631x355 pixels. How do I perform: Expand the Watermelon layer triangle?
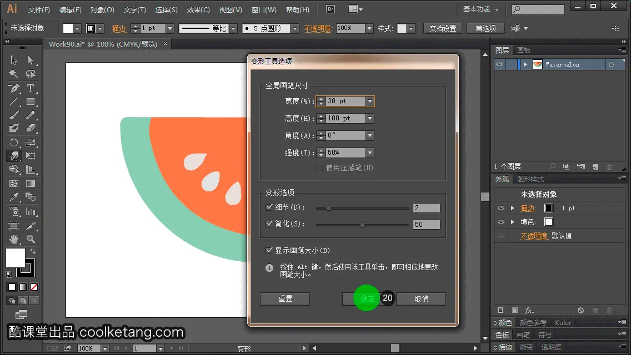pos(525,64)
